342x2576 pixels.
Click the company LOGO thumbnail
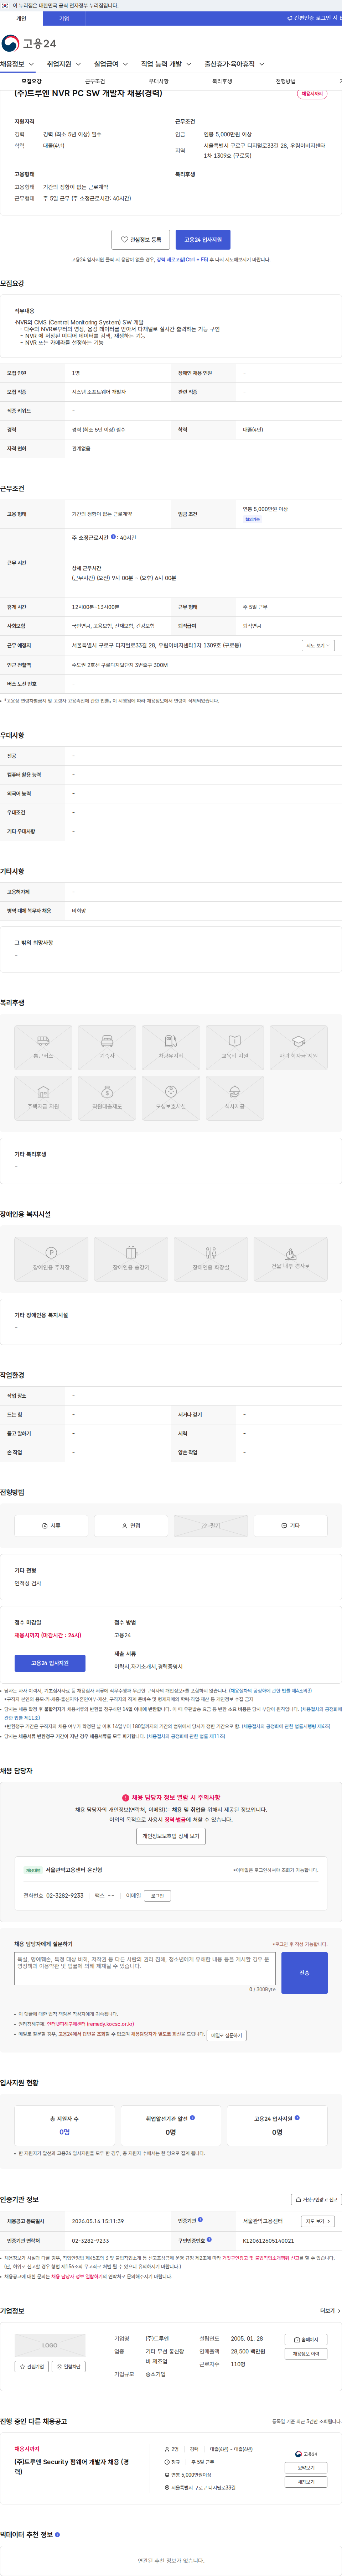(x=50, y=2345)
